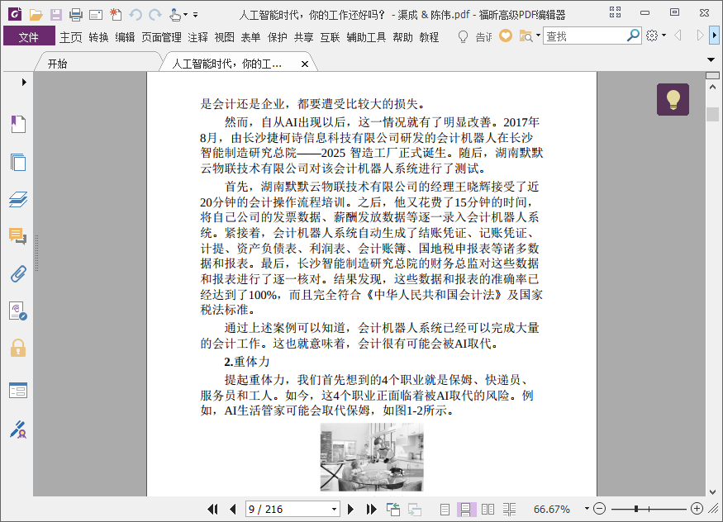Open the 注释 tab
This screenshot has width=723, height=522.
(x=197, y=37)
